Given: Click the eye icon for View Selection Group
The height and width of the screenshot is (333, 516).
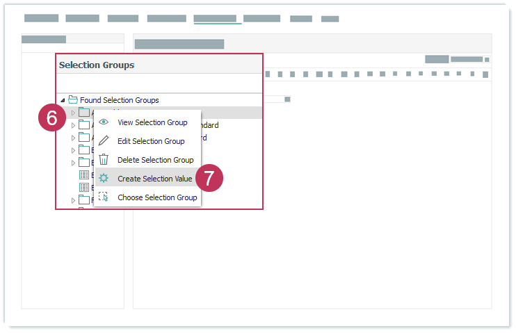Looking at the screenshot, I should 104,122.
